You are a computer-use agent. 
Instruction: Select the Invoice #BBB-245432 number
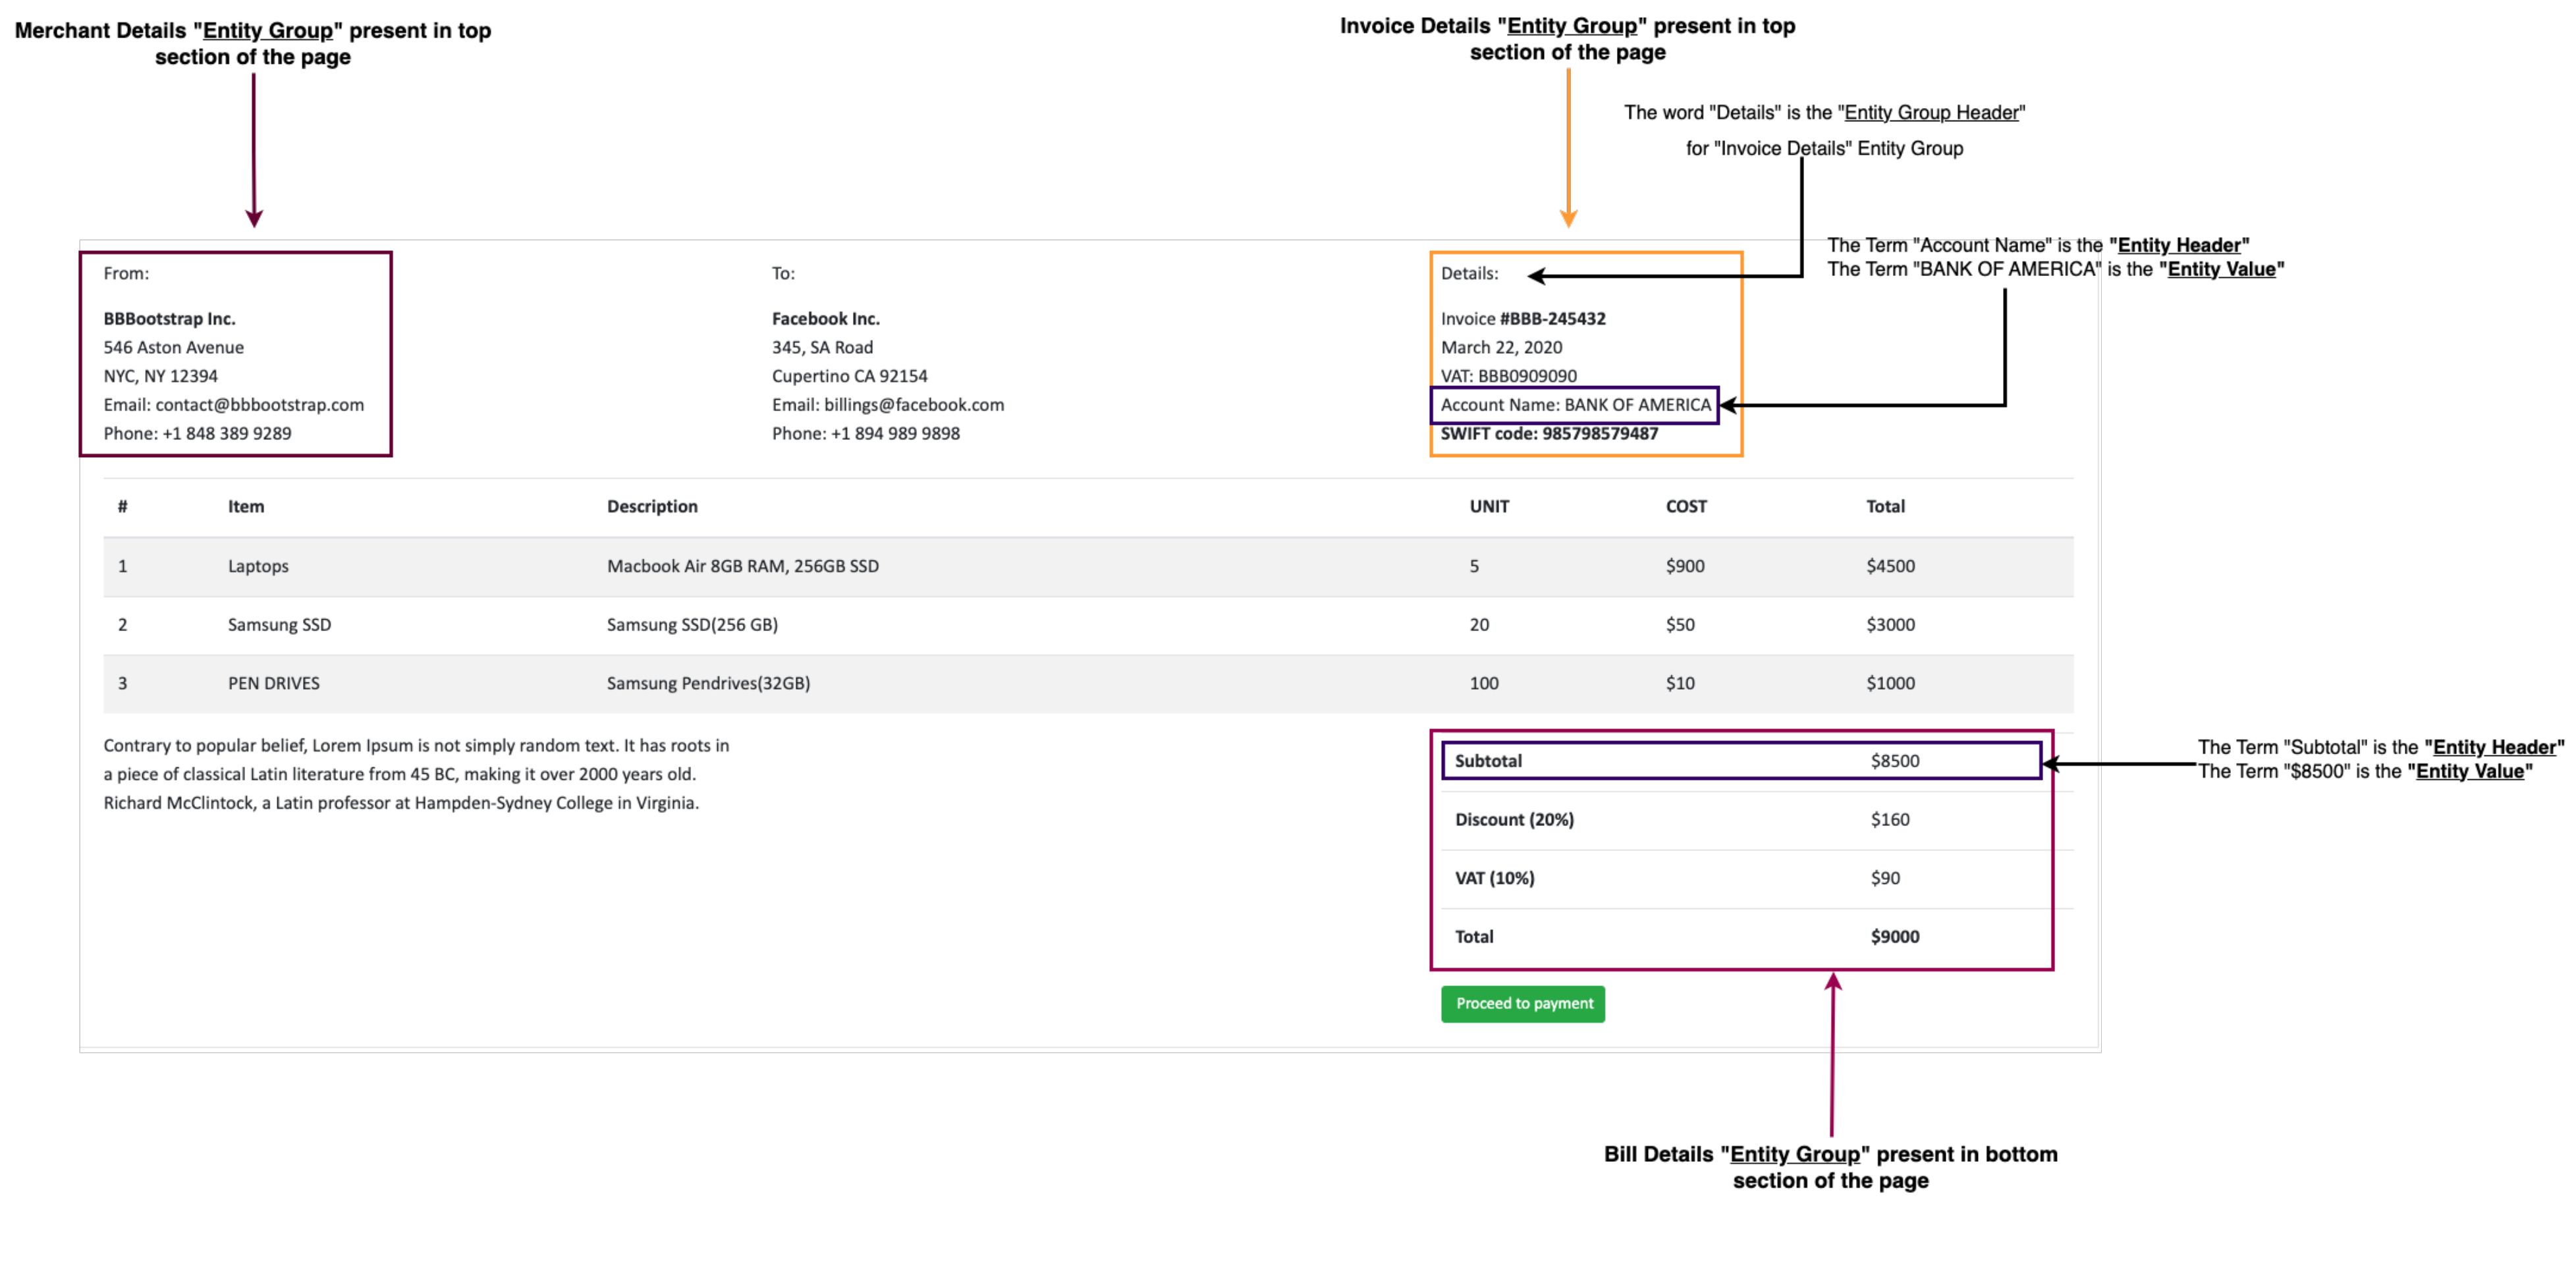(1552, 319)
